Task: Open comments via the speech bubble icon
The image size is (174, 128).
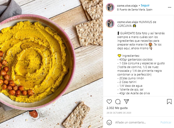Action: (118, 102)
